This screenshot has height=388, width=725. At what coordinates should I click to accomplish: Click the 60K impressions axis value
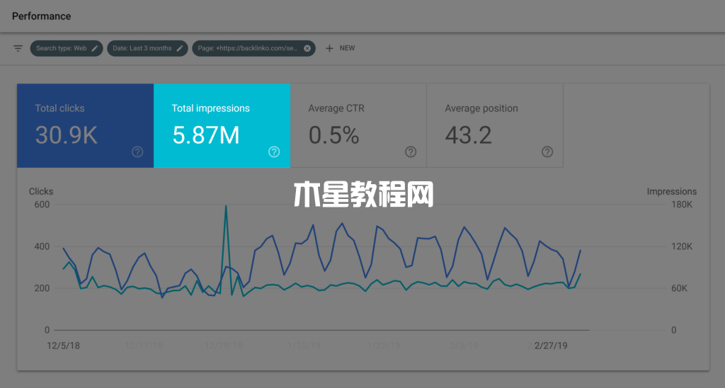coord(679,288)
